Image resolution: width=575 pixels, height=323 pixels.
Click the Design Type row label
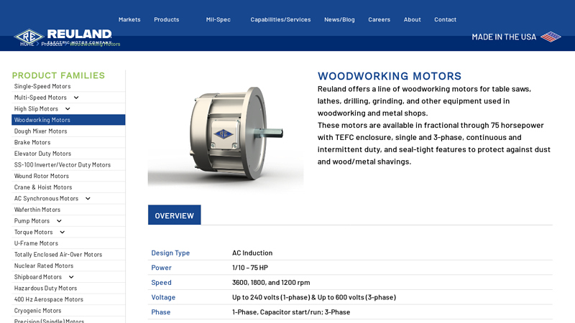[170, 253]
